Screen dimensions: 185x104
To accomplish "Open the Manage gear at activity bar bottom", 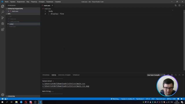I will click(3, 95).
